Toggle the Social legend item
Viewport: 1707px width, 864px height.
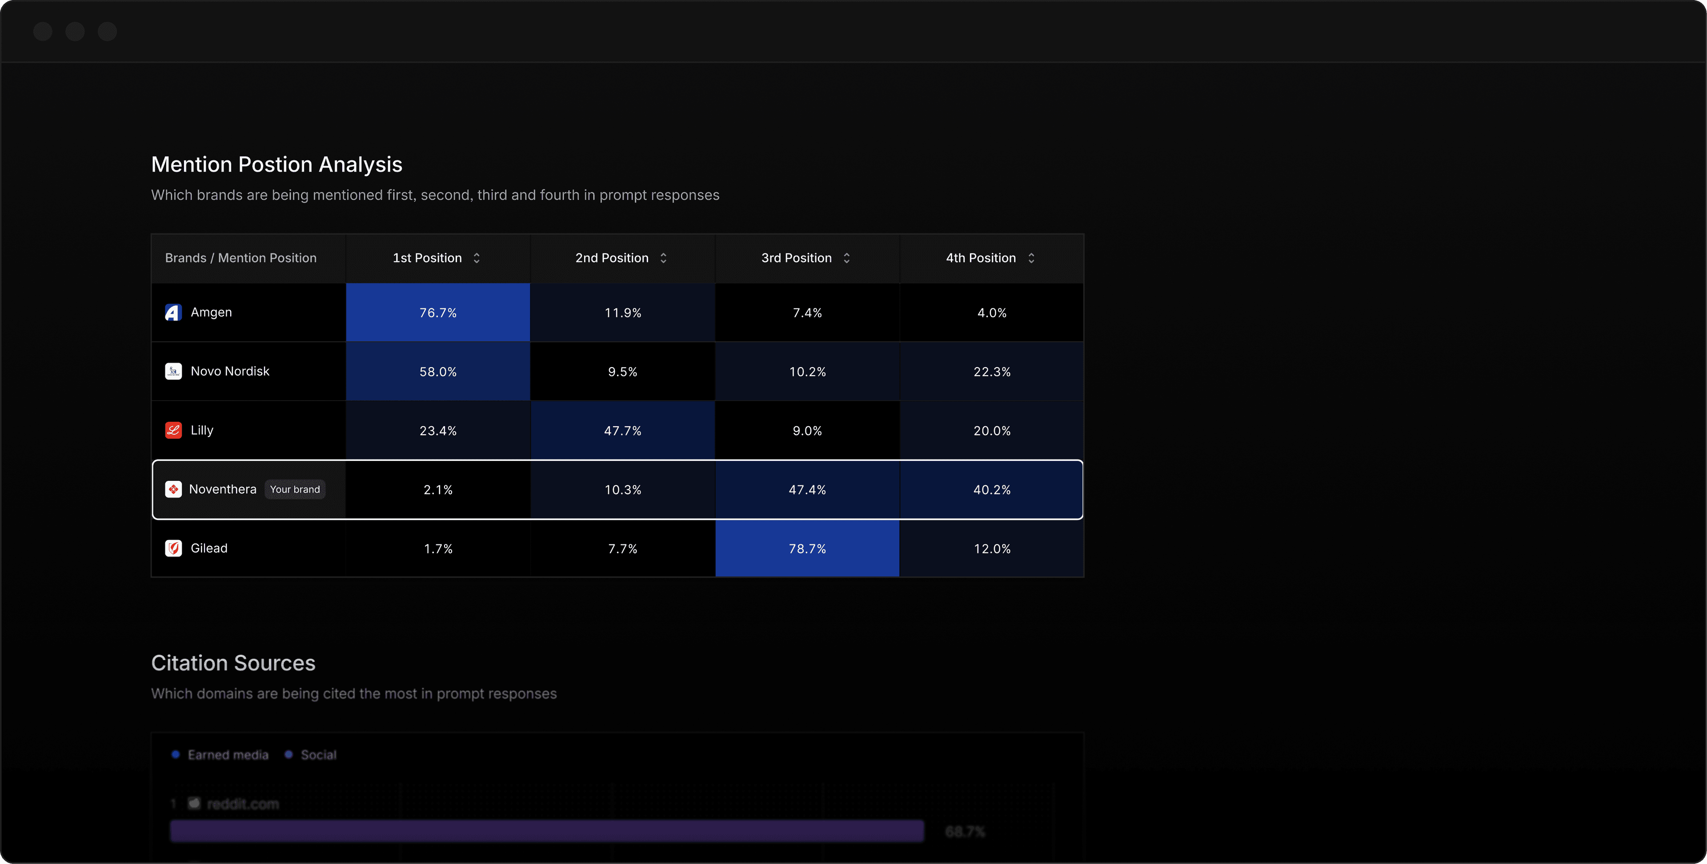310,755
